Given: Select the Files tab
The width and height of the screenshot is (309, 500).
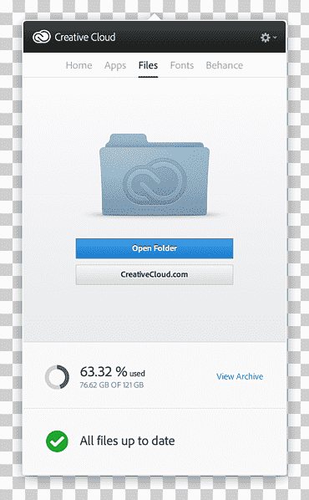Looking at the screenshot, I should (x=148, y=65).
